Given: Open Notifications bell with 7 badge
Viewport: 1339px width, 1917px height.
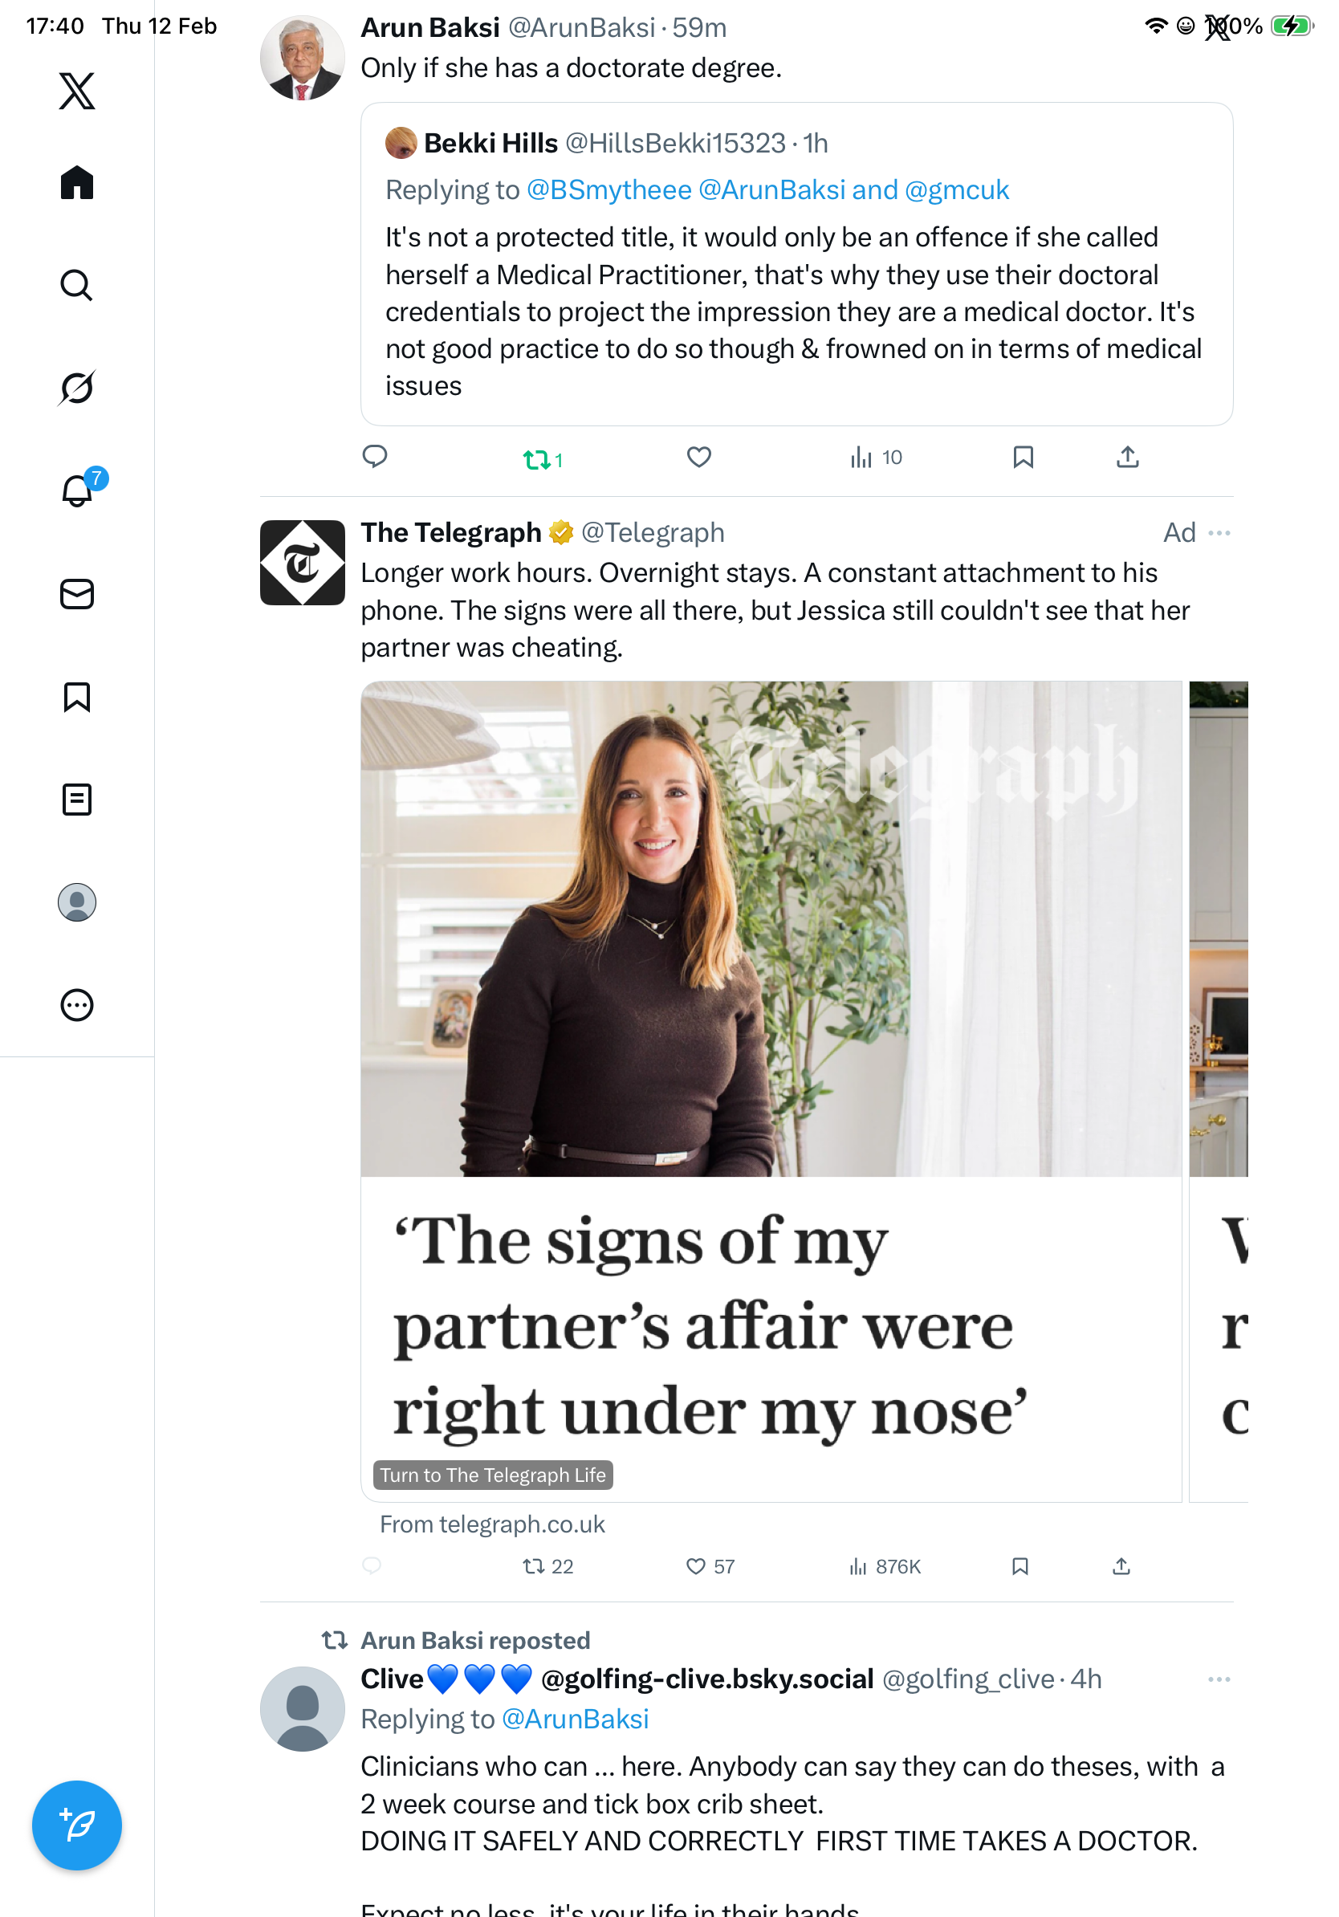Looking at the screenshot, I should 78,490.
